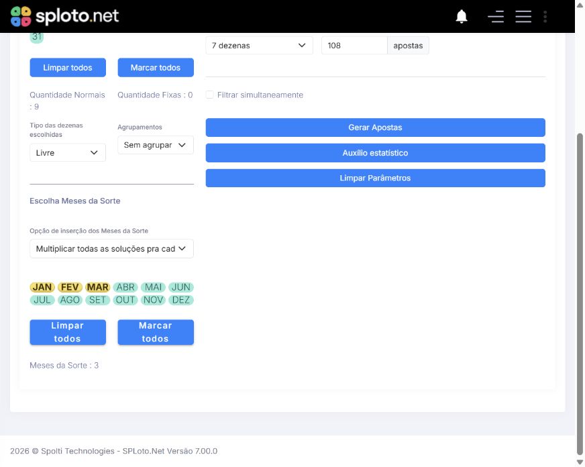Click the 'Quantidade Fixas : 0' text
Image resolution: width=585 pixels, height=467 pixels.
(155, 95)
